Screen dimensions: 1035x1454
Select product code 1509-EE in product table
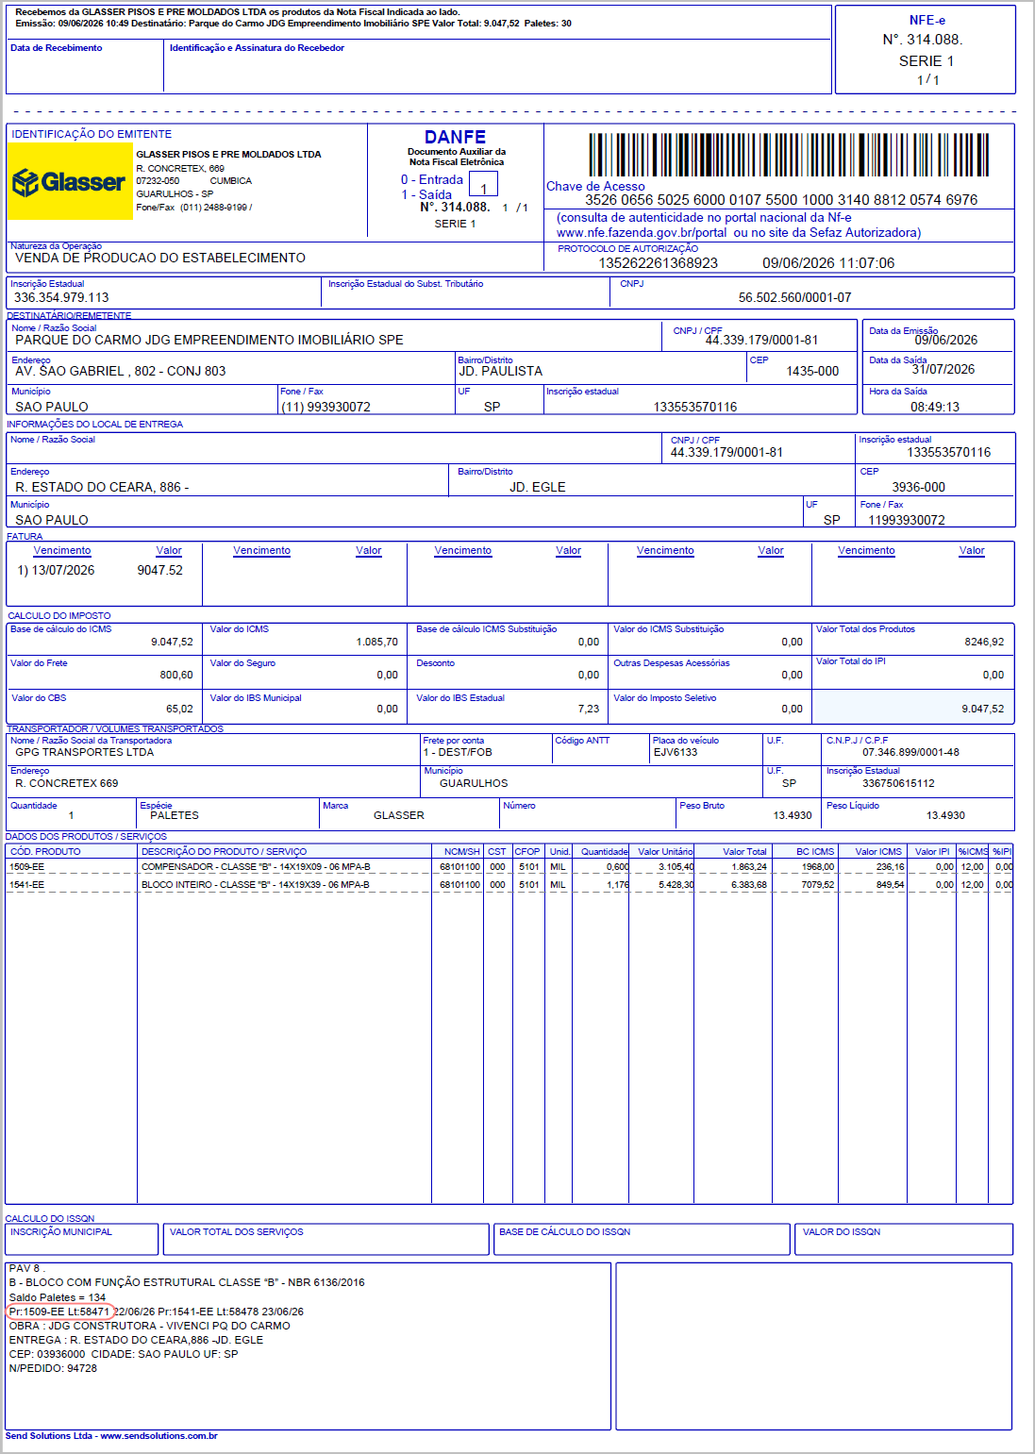pyautogui.click(x=26, y=866)
